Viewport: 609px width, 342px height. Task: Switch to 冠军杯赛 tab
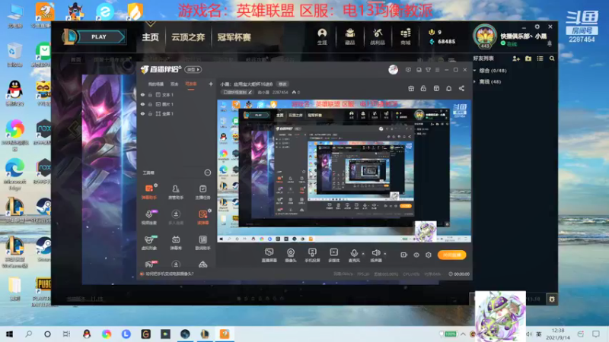tap(234, 37)
